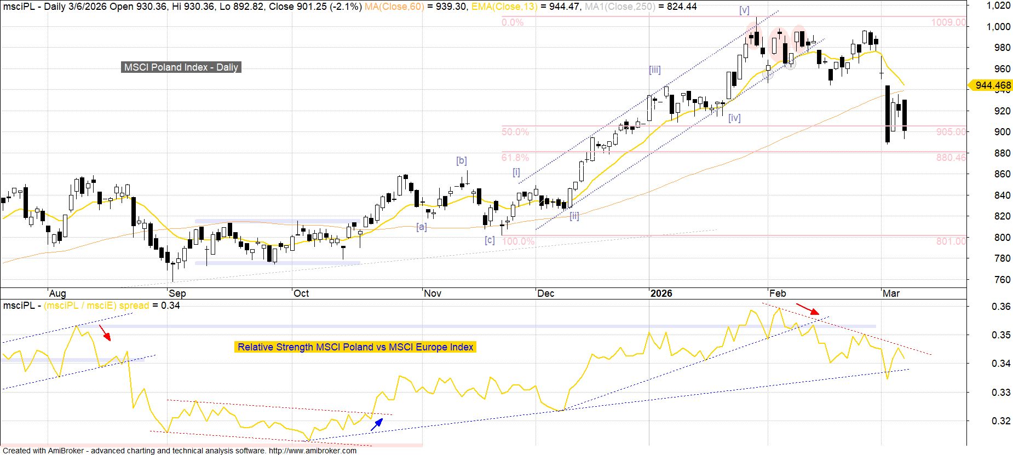Click the Relative Strength MSCI Poland yellow label
Screen dimensions: 1013x455
(x=355, y=347)
